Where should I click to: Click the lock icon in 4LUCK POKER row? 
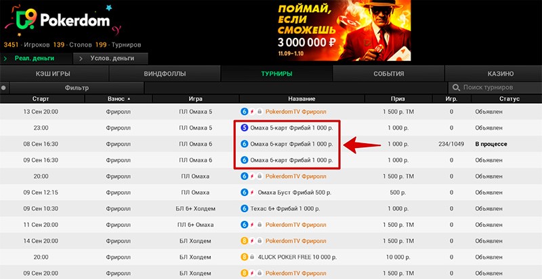251,257
